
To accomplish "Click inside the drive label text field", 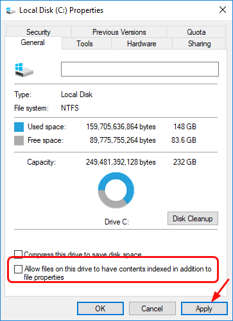I will [x=140, y=69].
